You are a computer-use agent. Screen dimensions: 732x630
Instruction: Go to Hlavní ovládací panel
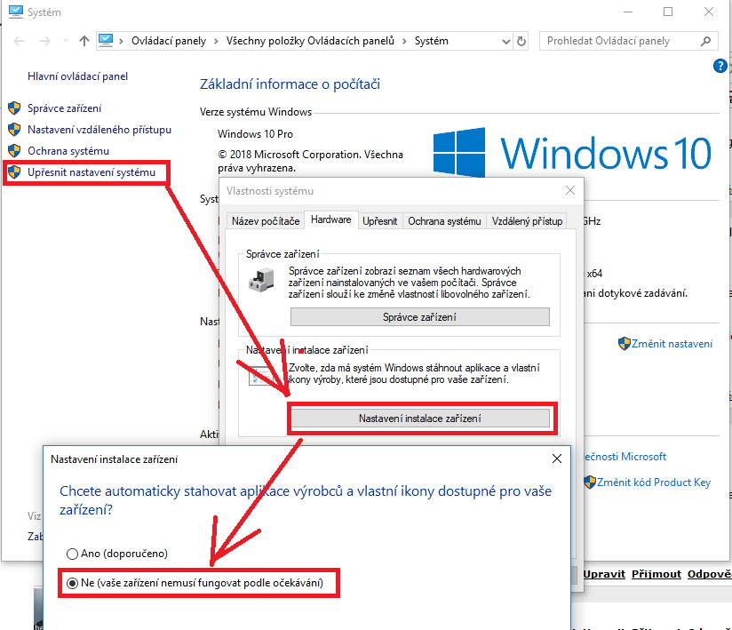[77, 76]
